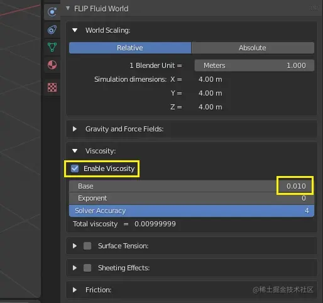Viewport: 323px width, 303px height.
Task: Enable the Sheeting Effects checkbox
Action: pos(87,268)
